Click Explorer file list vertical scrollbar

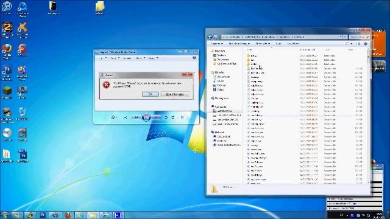368,116
